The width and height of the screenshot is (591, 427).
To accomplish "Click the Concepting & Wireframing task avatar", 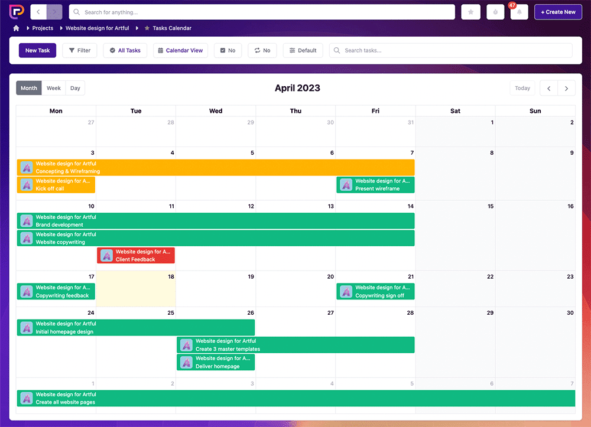I will coord(27,168).
